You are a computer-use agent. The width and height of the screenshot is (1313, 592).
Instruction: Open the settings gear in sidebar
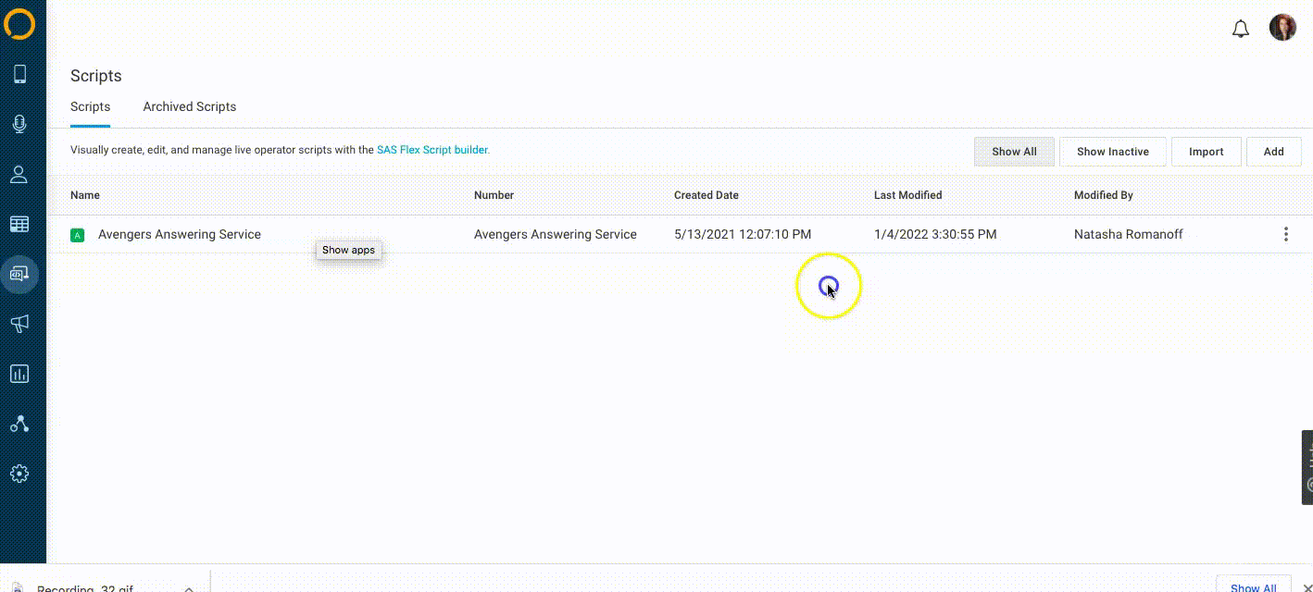pos(19,474)
